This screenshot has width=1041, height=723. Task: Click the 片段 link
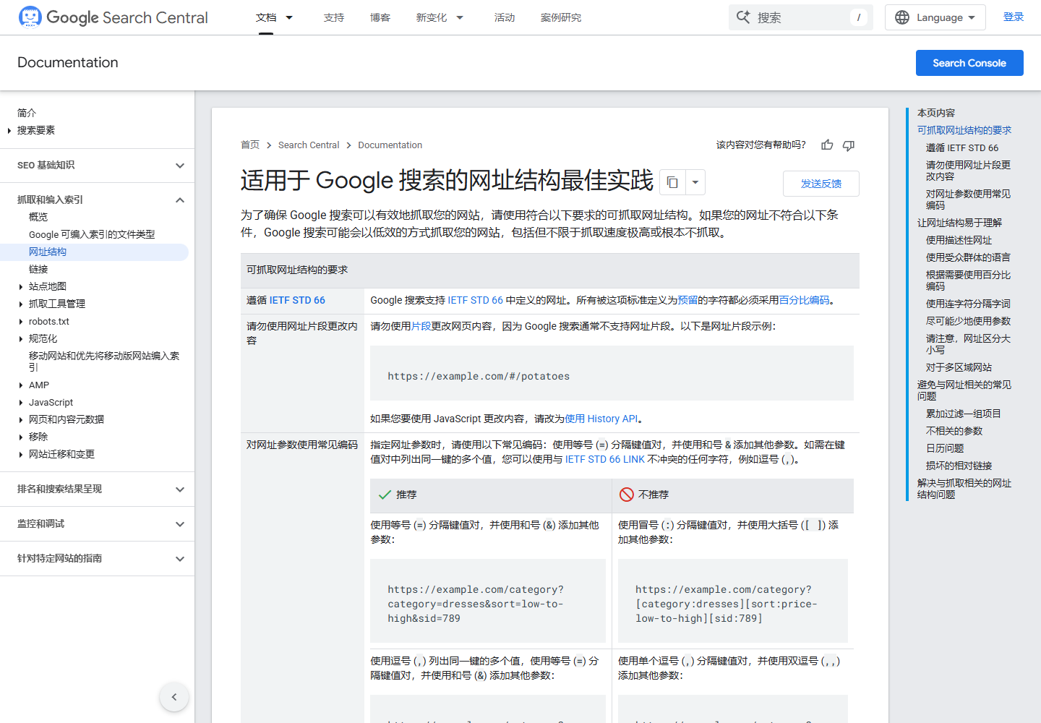[421, 326]
